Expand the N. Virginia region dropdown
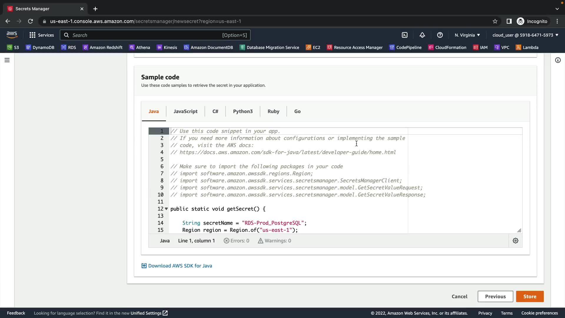Screen dimensions: 565x318 [x=467, y=35]
